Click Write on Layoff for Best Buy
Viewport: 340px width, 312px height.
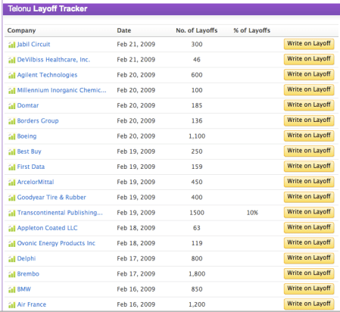coord(309,151)
